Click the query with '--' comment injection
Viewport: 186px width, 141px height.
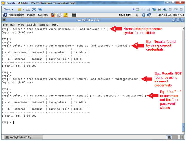[74, 96]
